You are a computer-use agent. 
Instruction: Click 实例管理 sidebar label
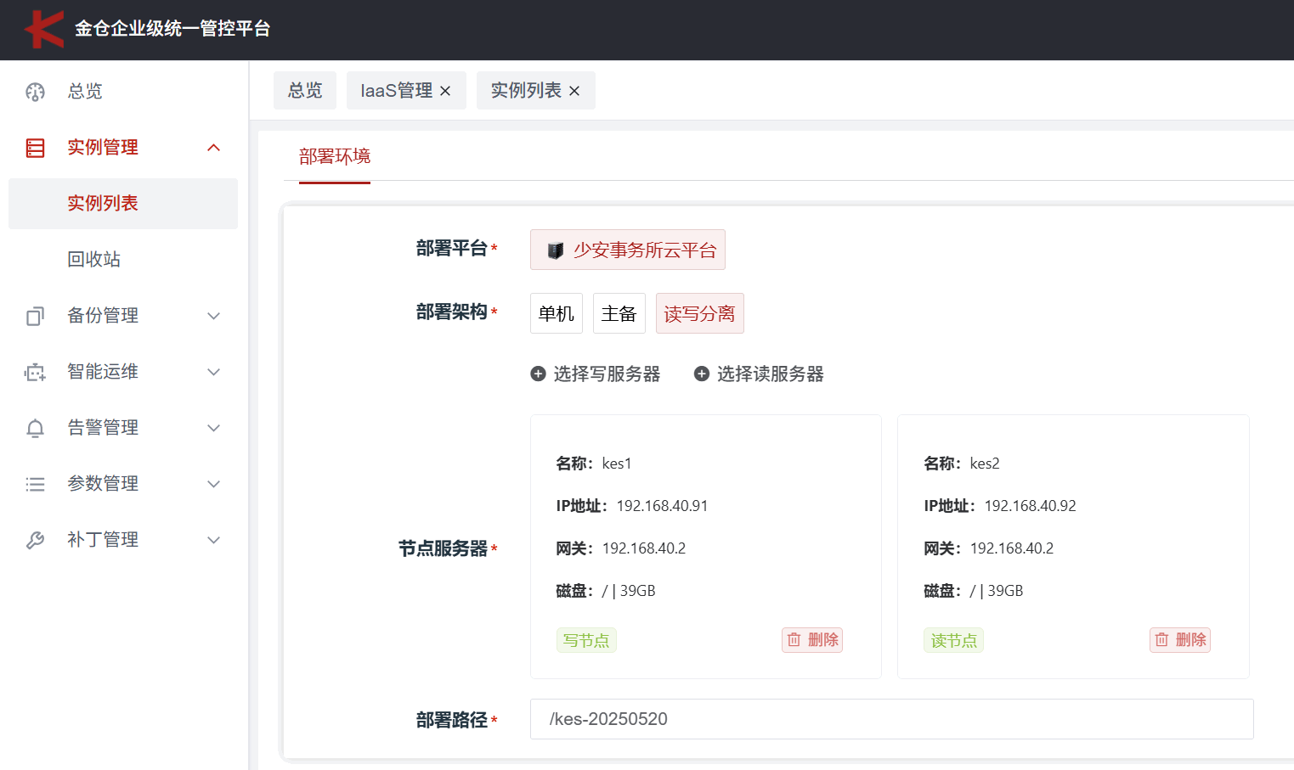[x=103, y=148]
